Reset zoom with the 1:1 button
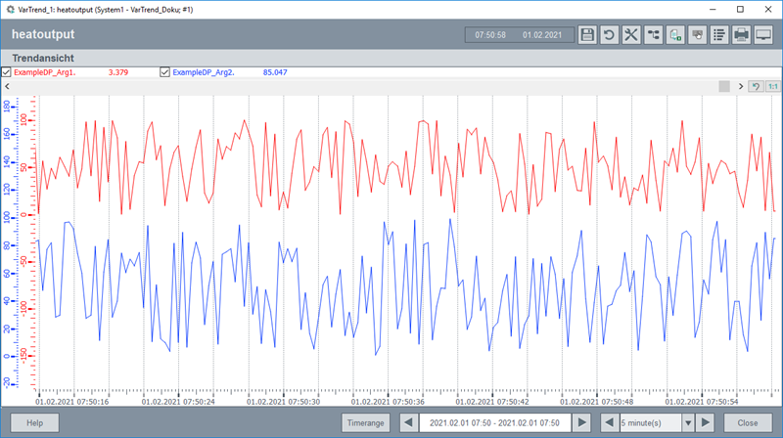This screenshot has width=783, height=438. click(x=772, y=87)
